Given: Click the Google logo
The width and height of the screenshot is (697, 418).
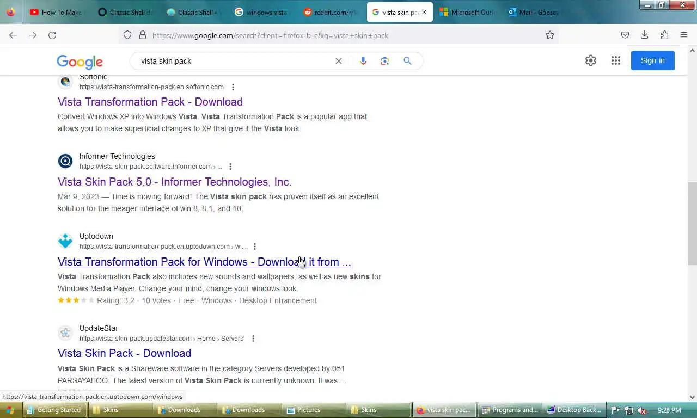Looking at the screenshot, I should 80,62.
